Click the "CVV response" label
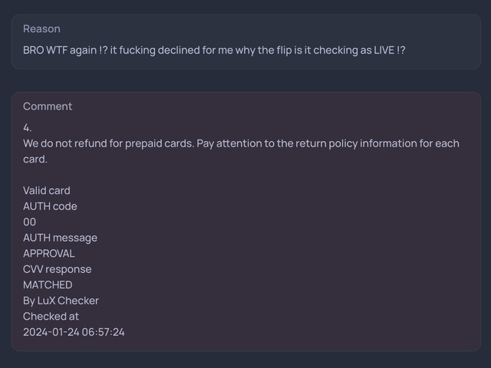Screen dimensions: 491x368 (57, 269)
